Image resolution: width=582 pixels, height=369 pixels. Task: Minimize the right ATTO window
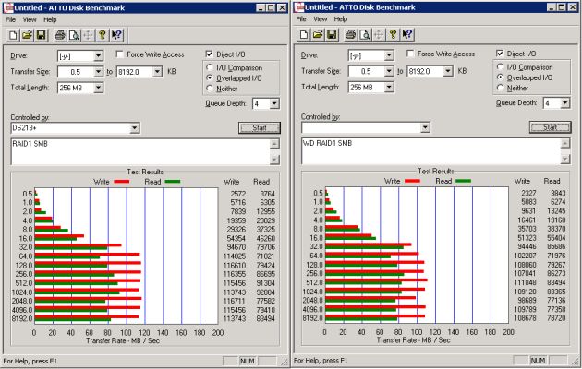point(552,7)
